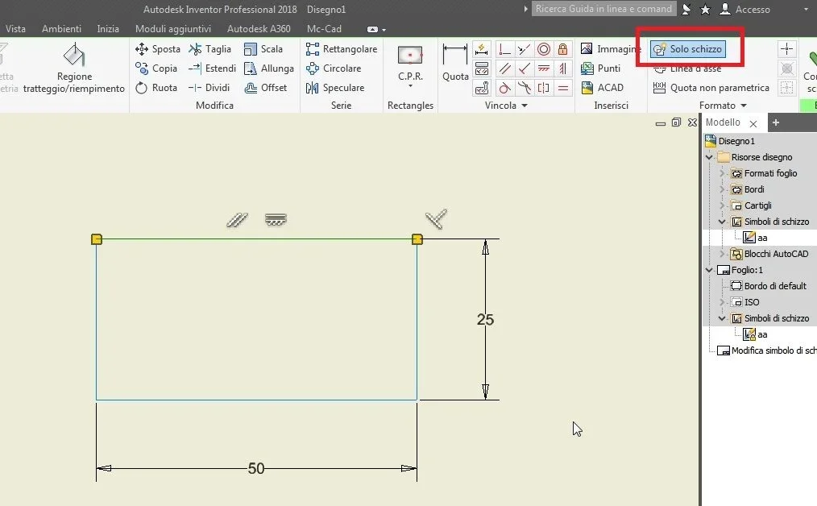Open the Mc-Cad ribbon tab

pos(324,29)
